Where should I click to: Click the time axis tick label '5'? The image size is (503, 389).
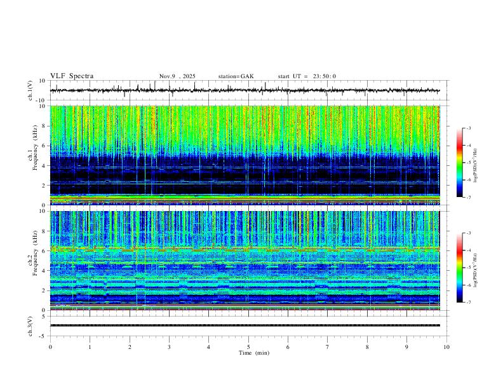(x=248, y=347)
